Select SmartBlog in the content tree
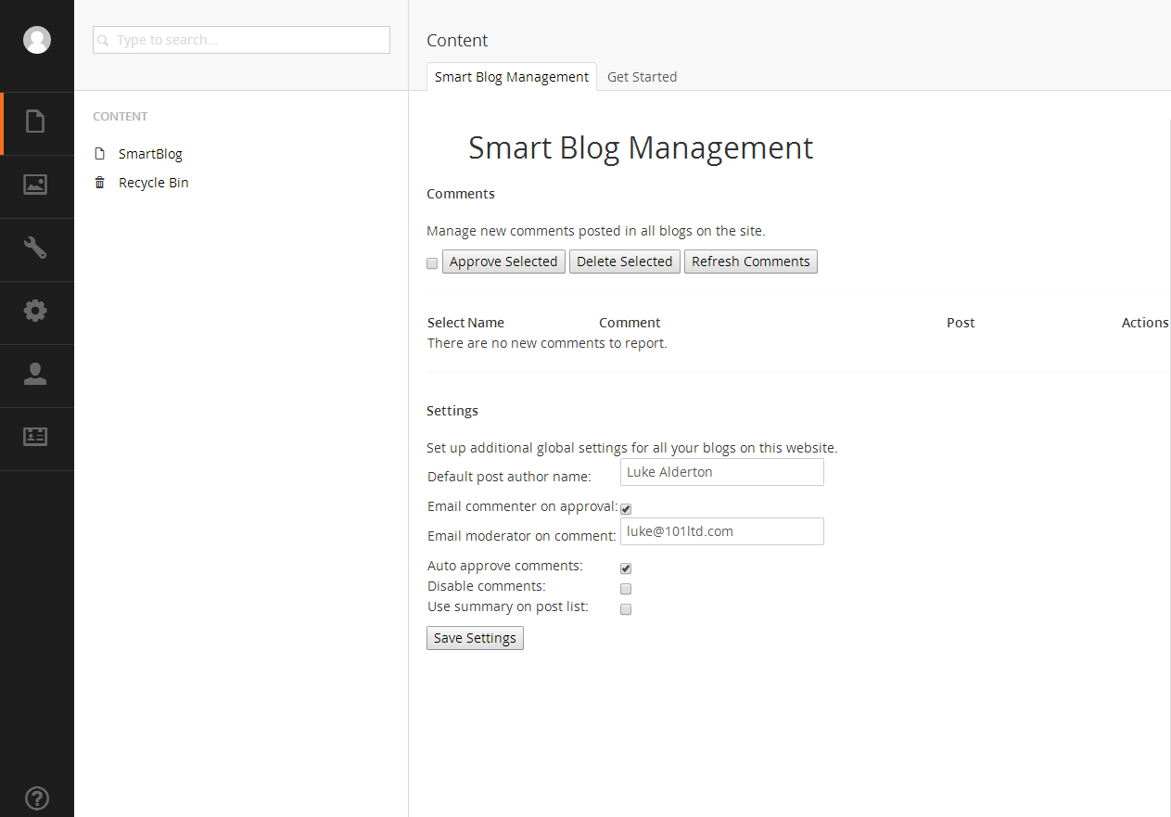This screenshot has width=1171, height=817. click(x=150, y=154)
